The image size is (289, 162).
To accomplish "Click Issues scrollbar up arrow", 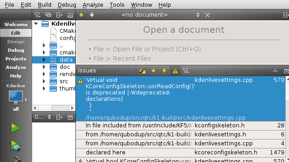I will pyautogui.click(x=287, y=79).
